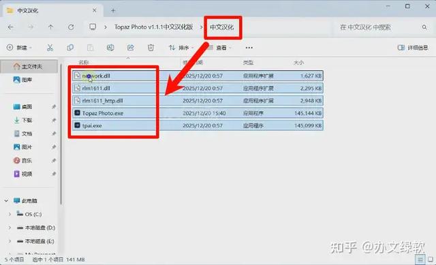The width and height of the screenshot is (436, 265).
Task: Unpin 桌面 using its pin icon
Action: coord(54,107)
